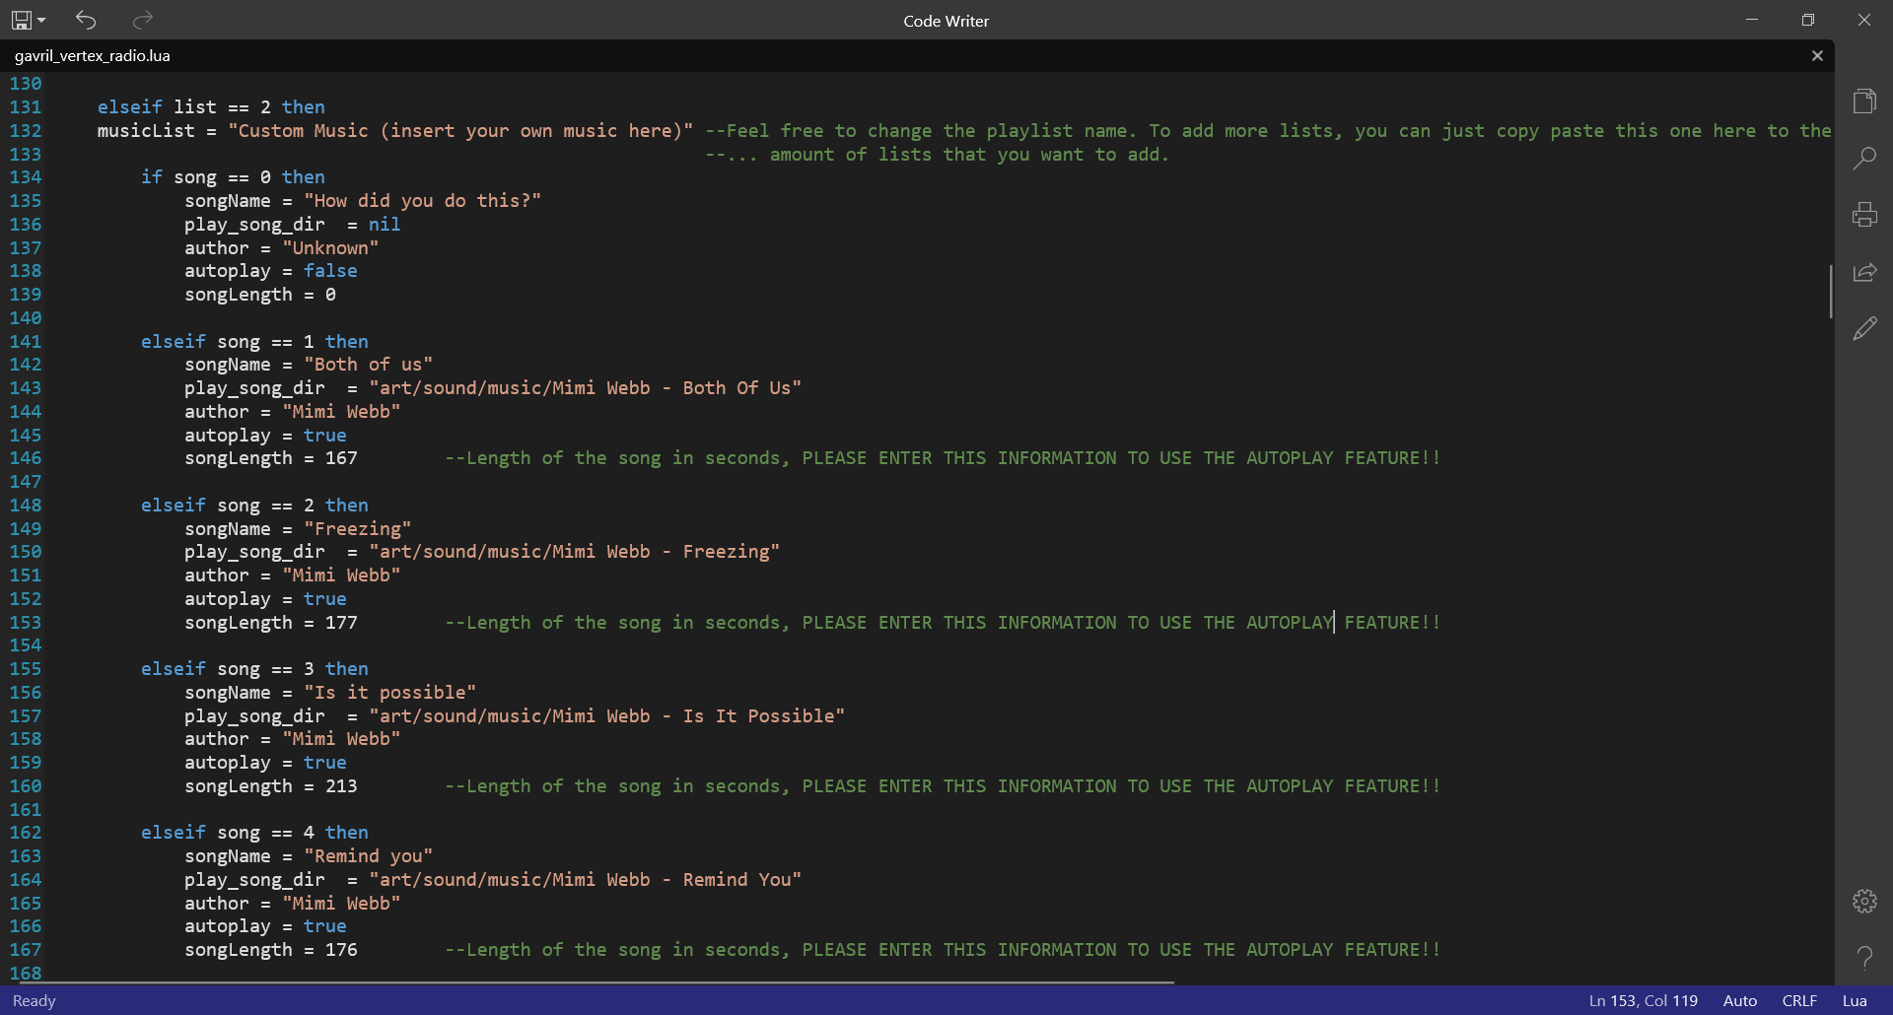Undo the last edit

[x=86, y=20]
